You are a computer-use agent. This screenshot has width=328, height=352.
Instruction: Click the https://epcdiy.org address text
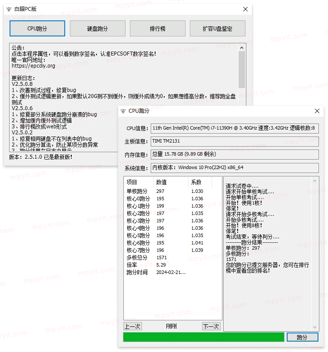tap(33, 66)
